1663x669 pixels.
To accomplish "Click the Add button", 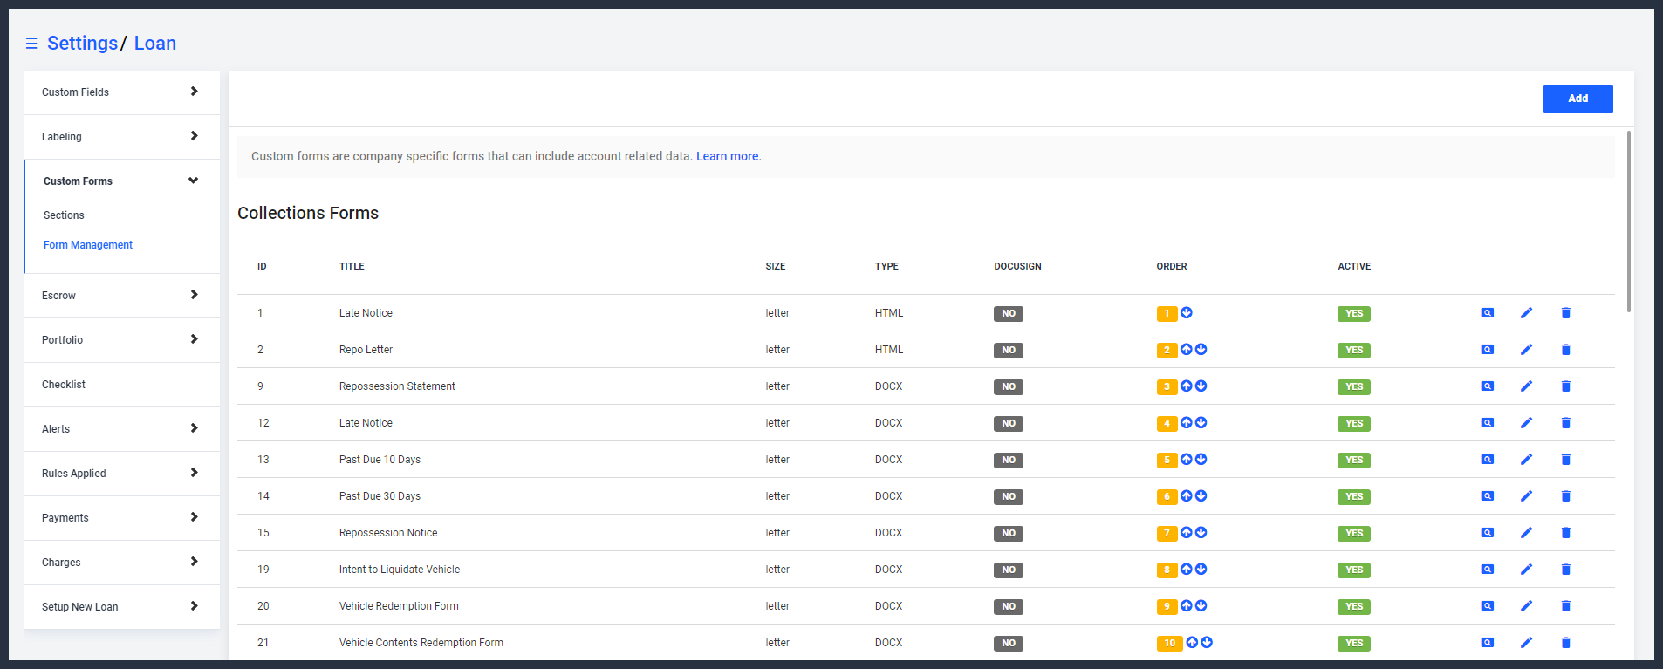I will (1577, 99).
